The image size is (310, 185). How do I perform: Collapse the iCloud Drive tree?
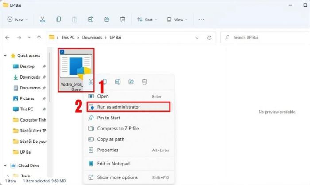pyautogui.click(x=5, y=165)
